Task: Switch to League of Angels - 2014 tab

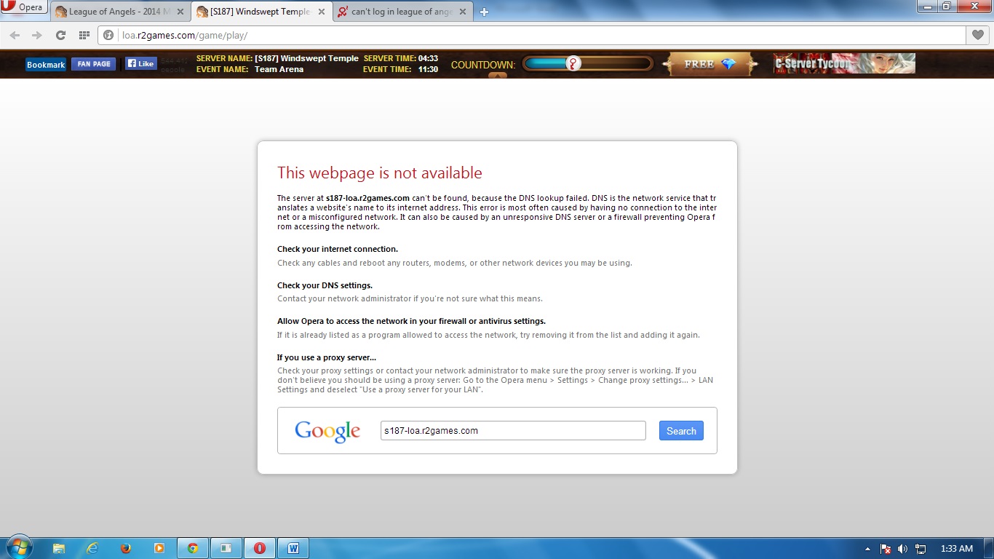Action: coord(113,12)
